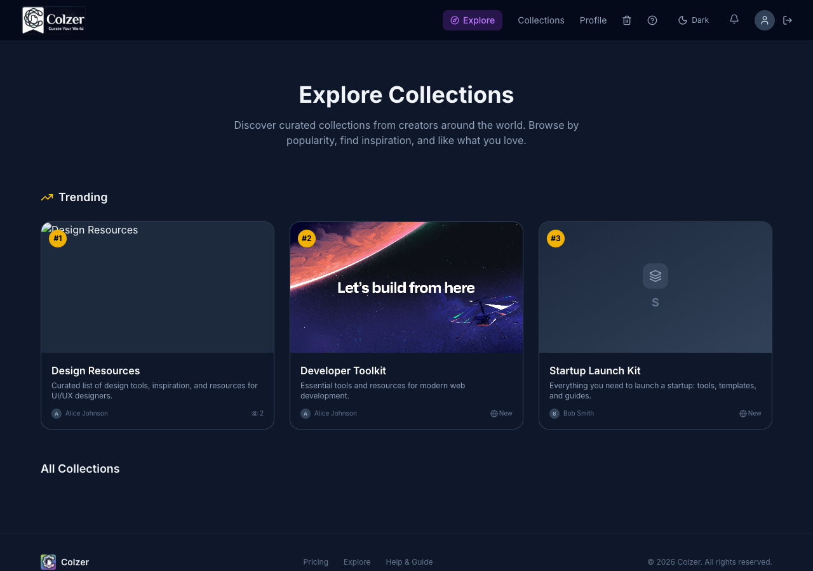The width and height of the screenshot is (813, 571).
Task: Open the trash/deleted items icon
Action: (626, 20)
